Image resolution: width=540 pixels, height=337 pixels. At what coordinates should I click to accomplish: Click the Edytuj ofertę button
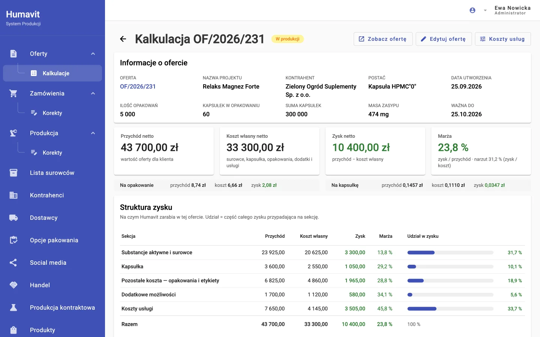pyautogui.click(x=444, y=39)
